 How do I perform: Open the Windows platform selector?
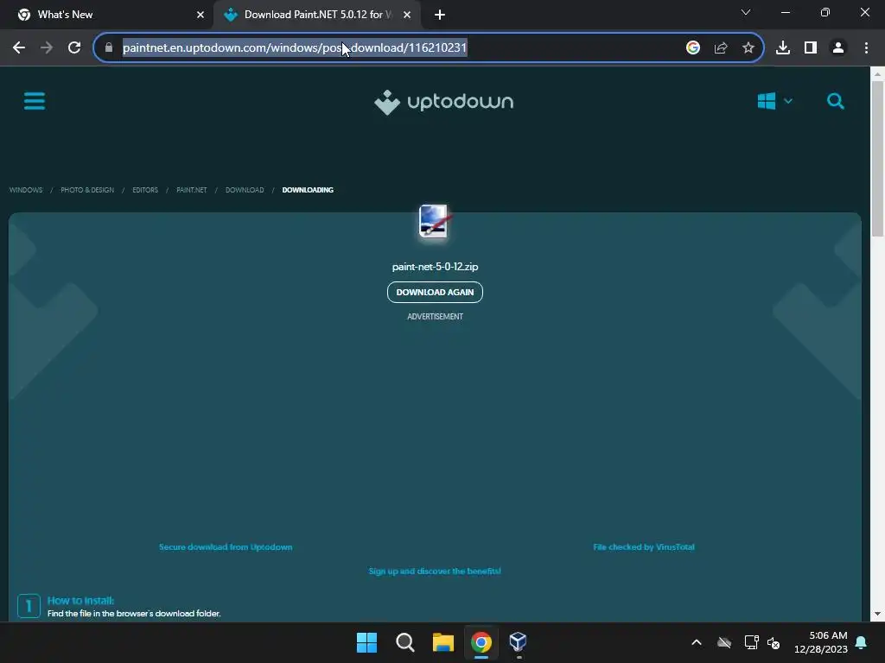pos(774,102)
